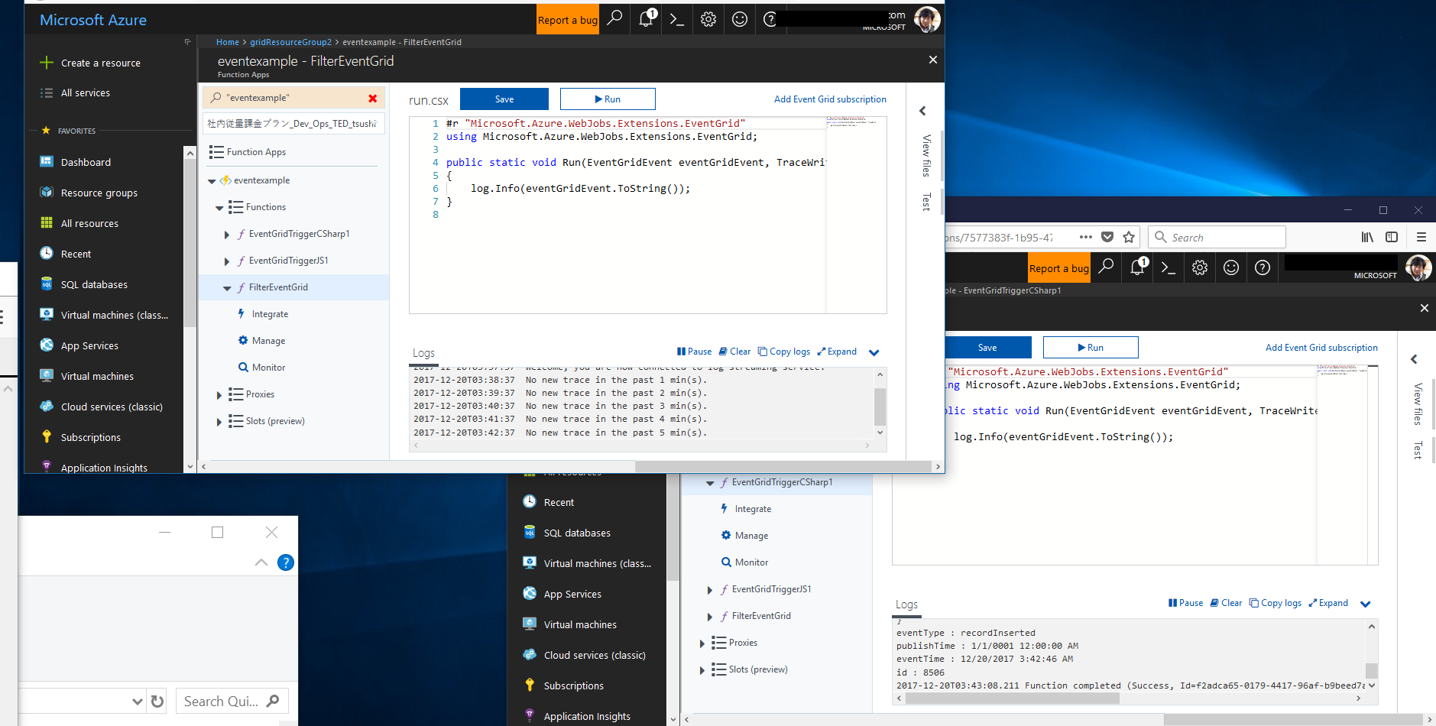Open Dashboard in front Azure sidebar
1436x726 pixels.
click(86, 162)
